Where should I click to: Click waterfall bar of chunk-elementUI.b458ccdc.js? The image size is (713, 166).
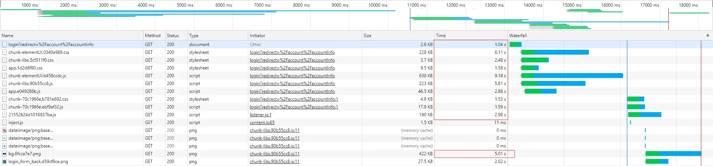click(572, 76)
